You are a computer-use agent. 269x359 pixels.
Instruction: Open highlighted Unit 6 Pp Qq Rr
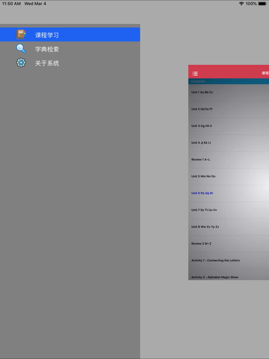tap(229, 193)
